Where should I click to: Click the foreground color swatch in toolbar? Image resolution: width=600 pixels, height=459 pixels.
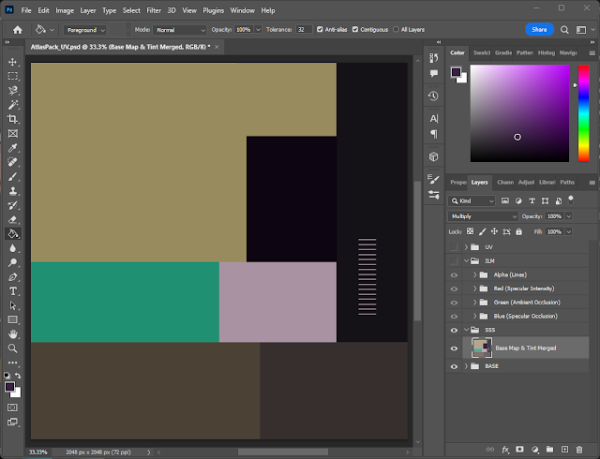click(9, 386)
